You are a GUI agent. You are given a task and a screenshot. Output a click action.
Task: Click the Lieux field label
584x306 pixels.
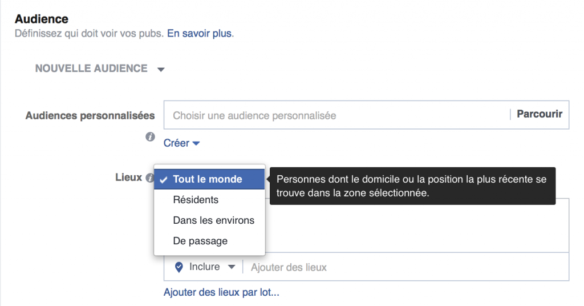pyautogui.click(x=128, y=178)
